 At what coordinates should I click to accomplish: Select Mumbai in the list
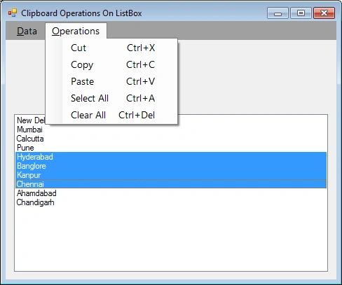(x=171, y=130)
